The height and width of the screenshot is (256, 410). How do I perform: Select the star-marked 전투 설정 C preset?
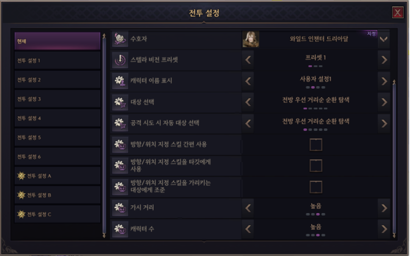point(57,214)
